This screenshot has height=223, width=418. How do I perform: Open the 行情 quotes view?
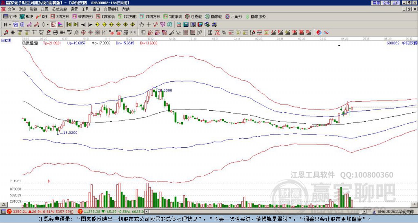pyautogui.click(x=10, y=16)
